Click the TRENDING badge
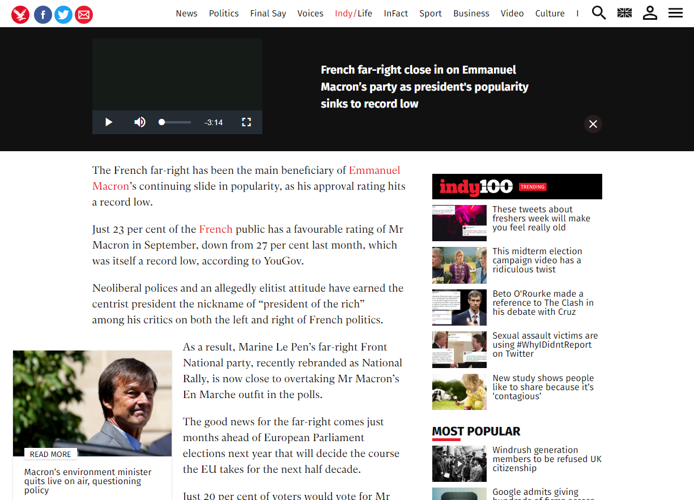 (x=533, y=187)
